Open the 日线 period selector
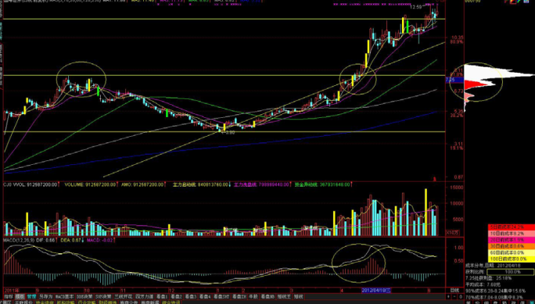The image size is (535, 304). [454, 291]
